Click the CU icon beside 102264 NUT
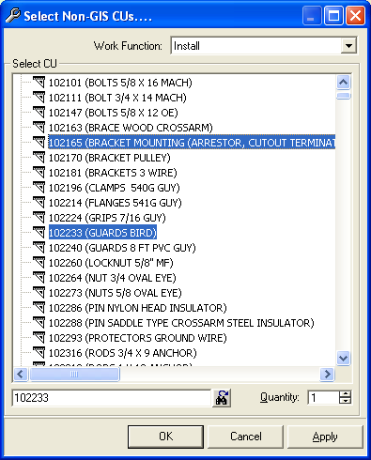This screenshot has height=460, width=371. coord(39,278)
